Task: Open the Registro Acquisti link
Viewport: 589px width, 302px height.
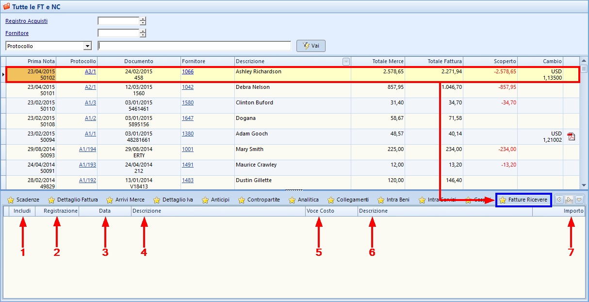Action: (x=26, y=21)
